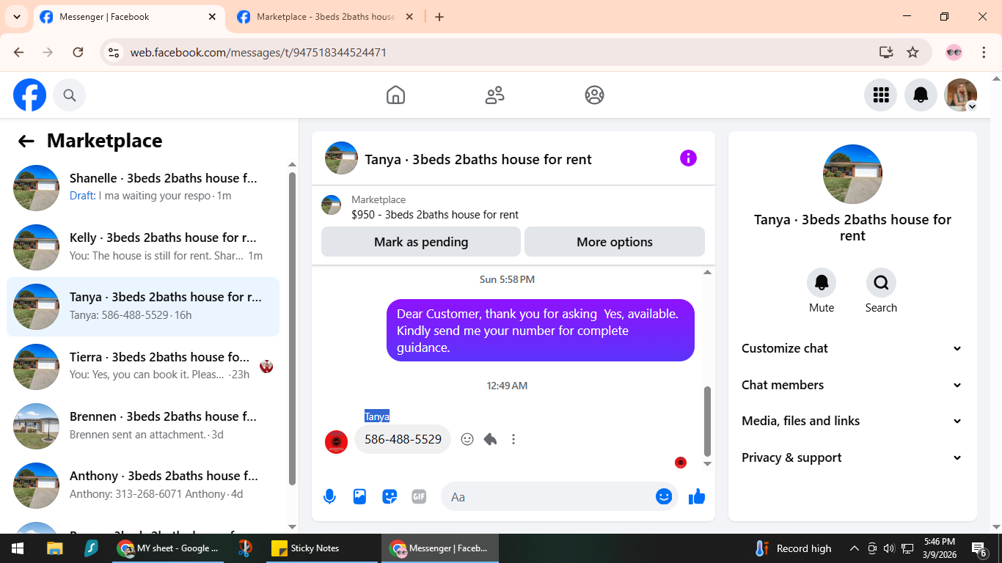Attach a photo with the image icon
The height and width of the screenshot is (563, 1002).
tap(359, 497)
